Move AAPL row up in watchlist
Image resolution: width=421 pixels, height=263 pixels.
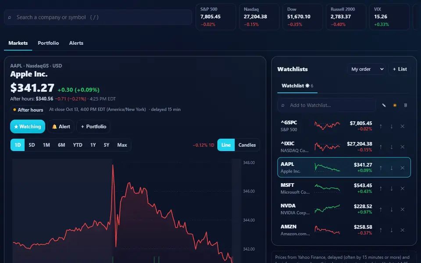pos(381,168)
